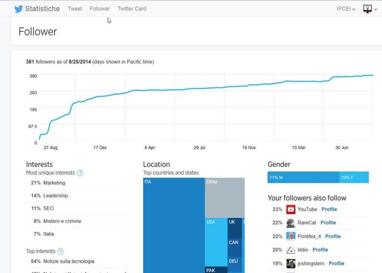Click the Pontifex_it avatar thumbnail
The width and height of the screenshot is (382, 273).
(291, 236)
